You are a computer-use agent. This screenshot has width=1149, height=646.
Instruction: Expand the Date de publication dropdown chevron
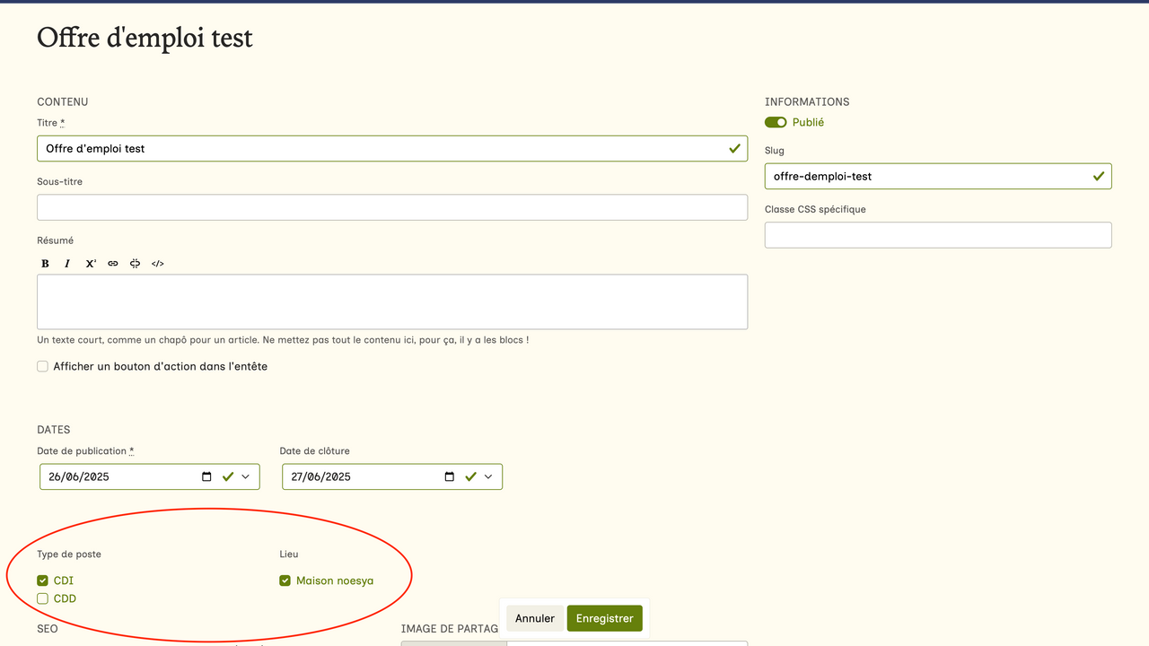pyautogui.click(x=246, y=476)
